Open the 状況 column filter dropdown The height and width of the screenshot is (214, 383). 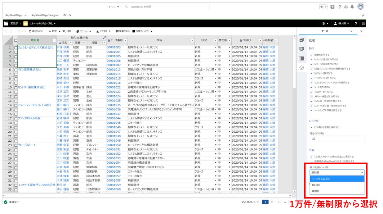(x=215, y=40)
